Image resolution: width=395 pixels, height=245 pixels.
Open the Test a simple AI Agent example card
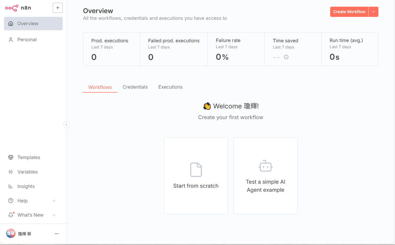[265, 176]
